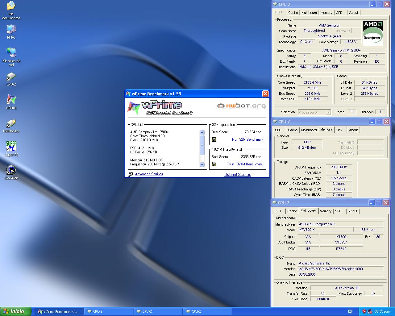This screenshot has height=316, width=395.
Task: Click the Bus Speed 206.0 MHz value
Action: click(312, 94)
